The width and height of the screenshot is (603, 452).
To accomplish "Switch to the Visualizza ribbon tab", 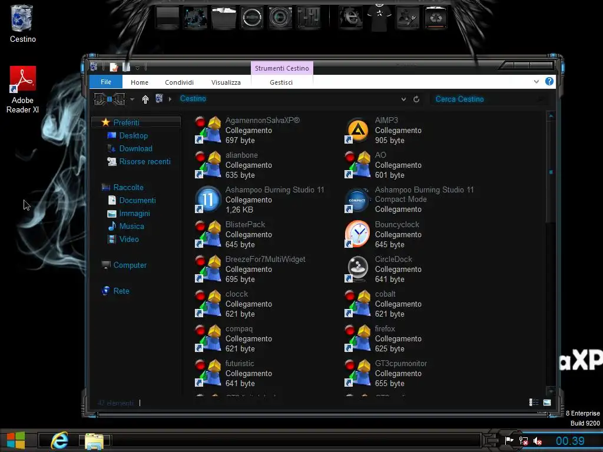I will [x=226, y=82].
